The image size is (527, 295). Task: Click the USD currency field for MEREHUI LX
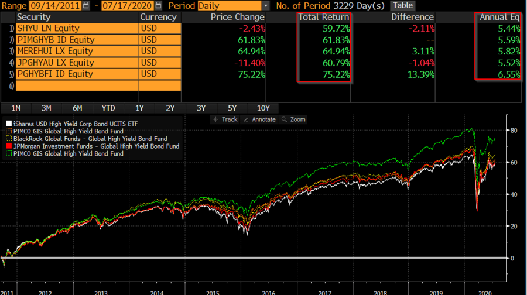coord(160,51)
